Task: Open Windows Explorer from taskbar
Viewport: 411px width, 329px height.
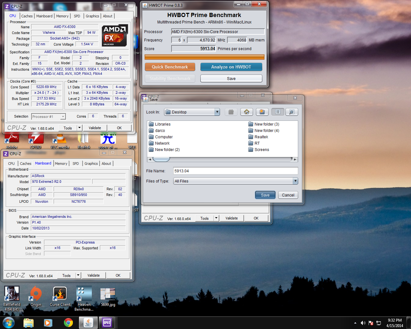Action: pyautogui.click(x=28, y=323)
